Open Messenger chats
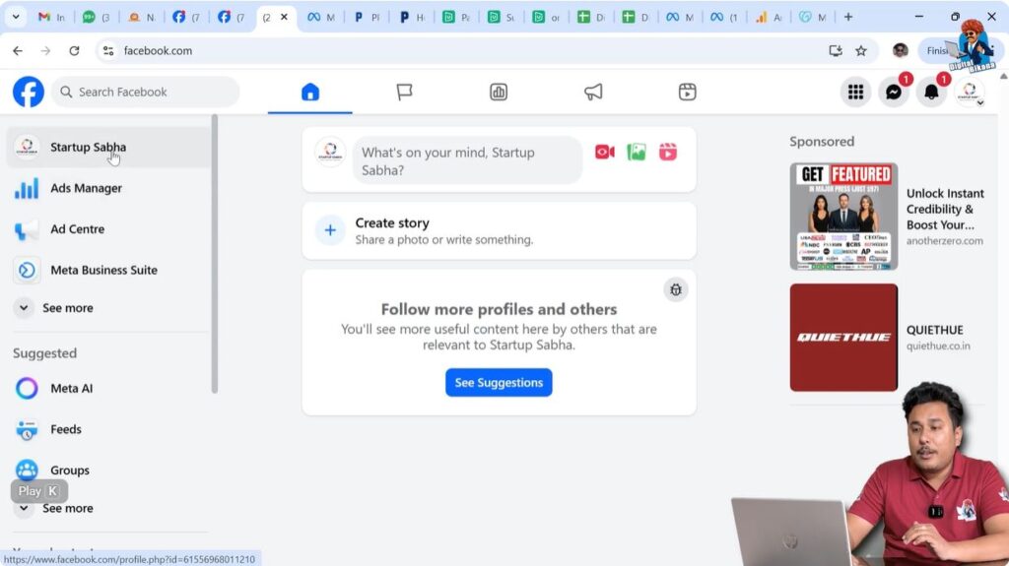Viewport: 1009px width, 566px height. pyautogui.click(x=893, y=92)
